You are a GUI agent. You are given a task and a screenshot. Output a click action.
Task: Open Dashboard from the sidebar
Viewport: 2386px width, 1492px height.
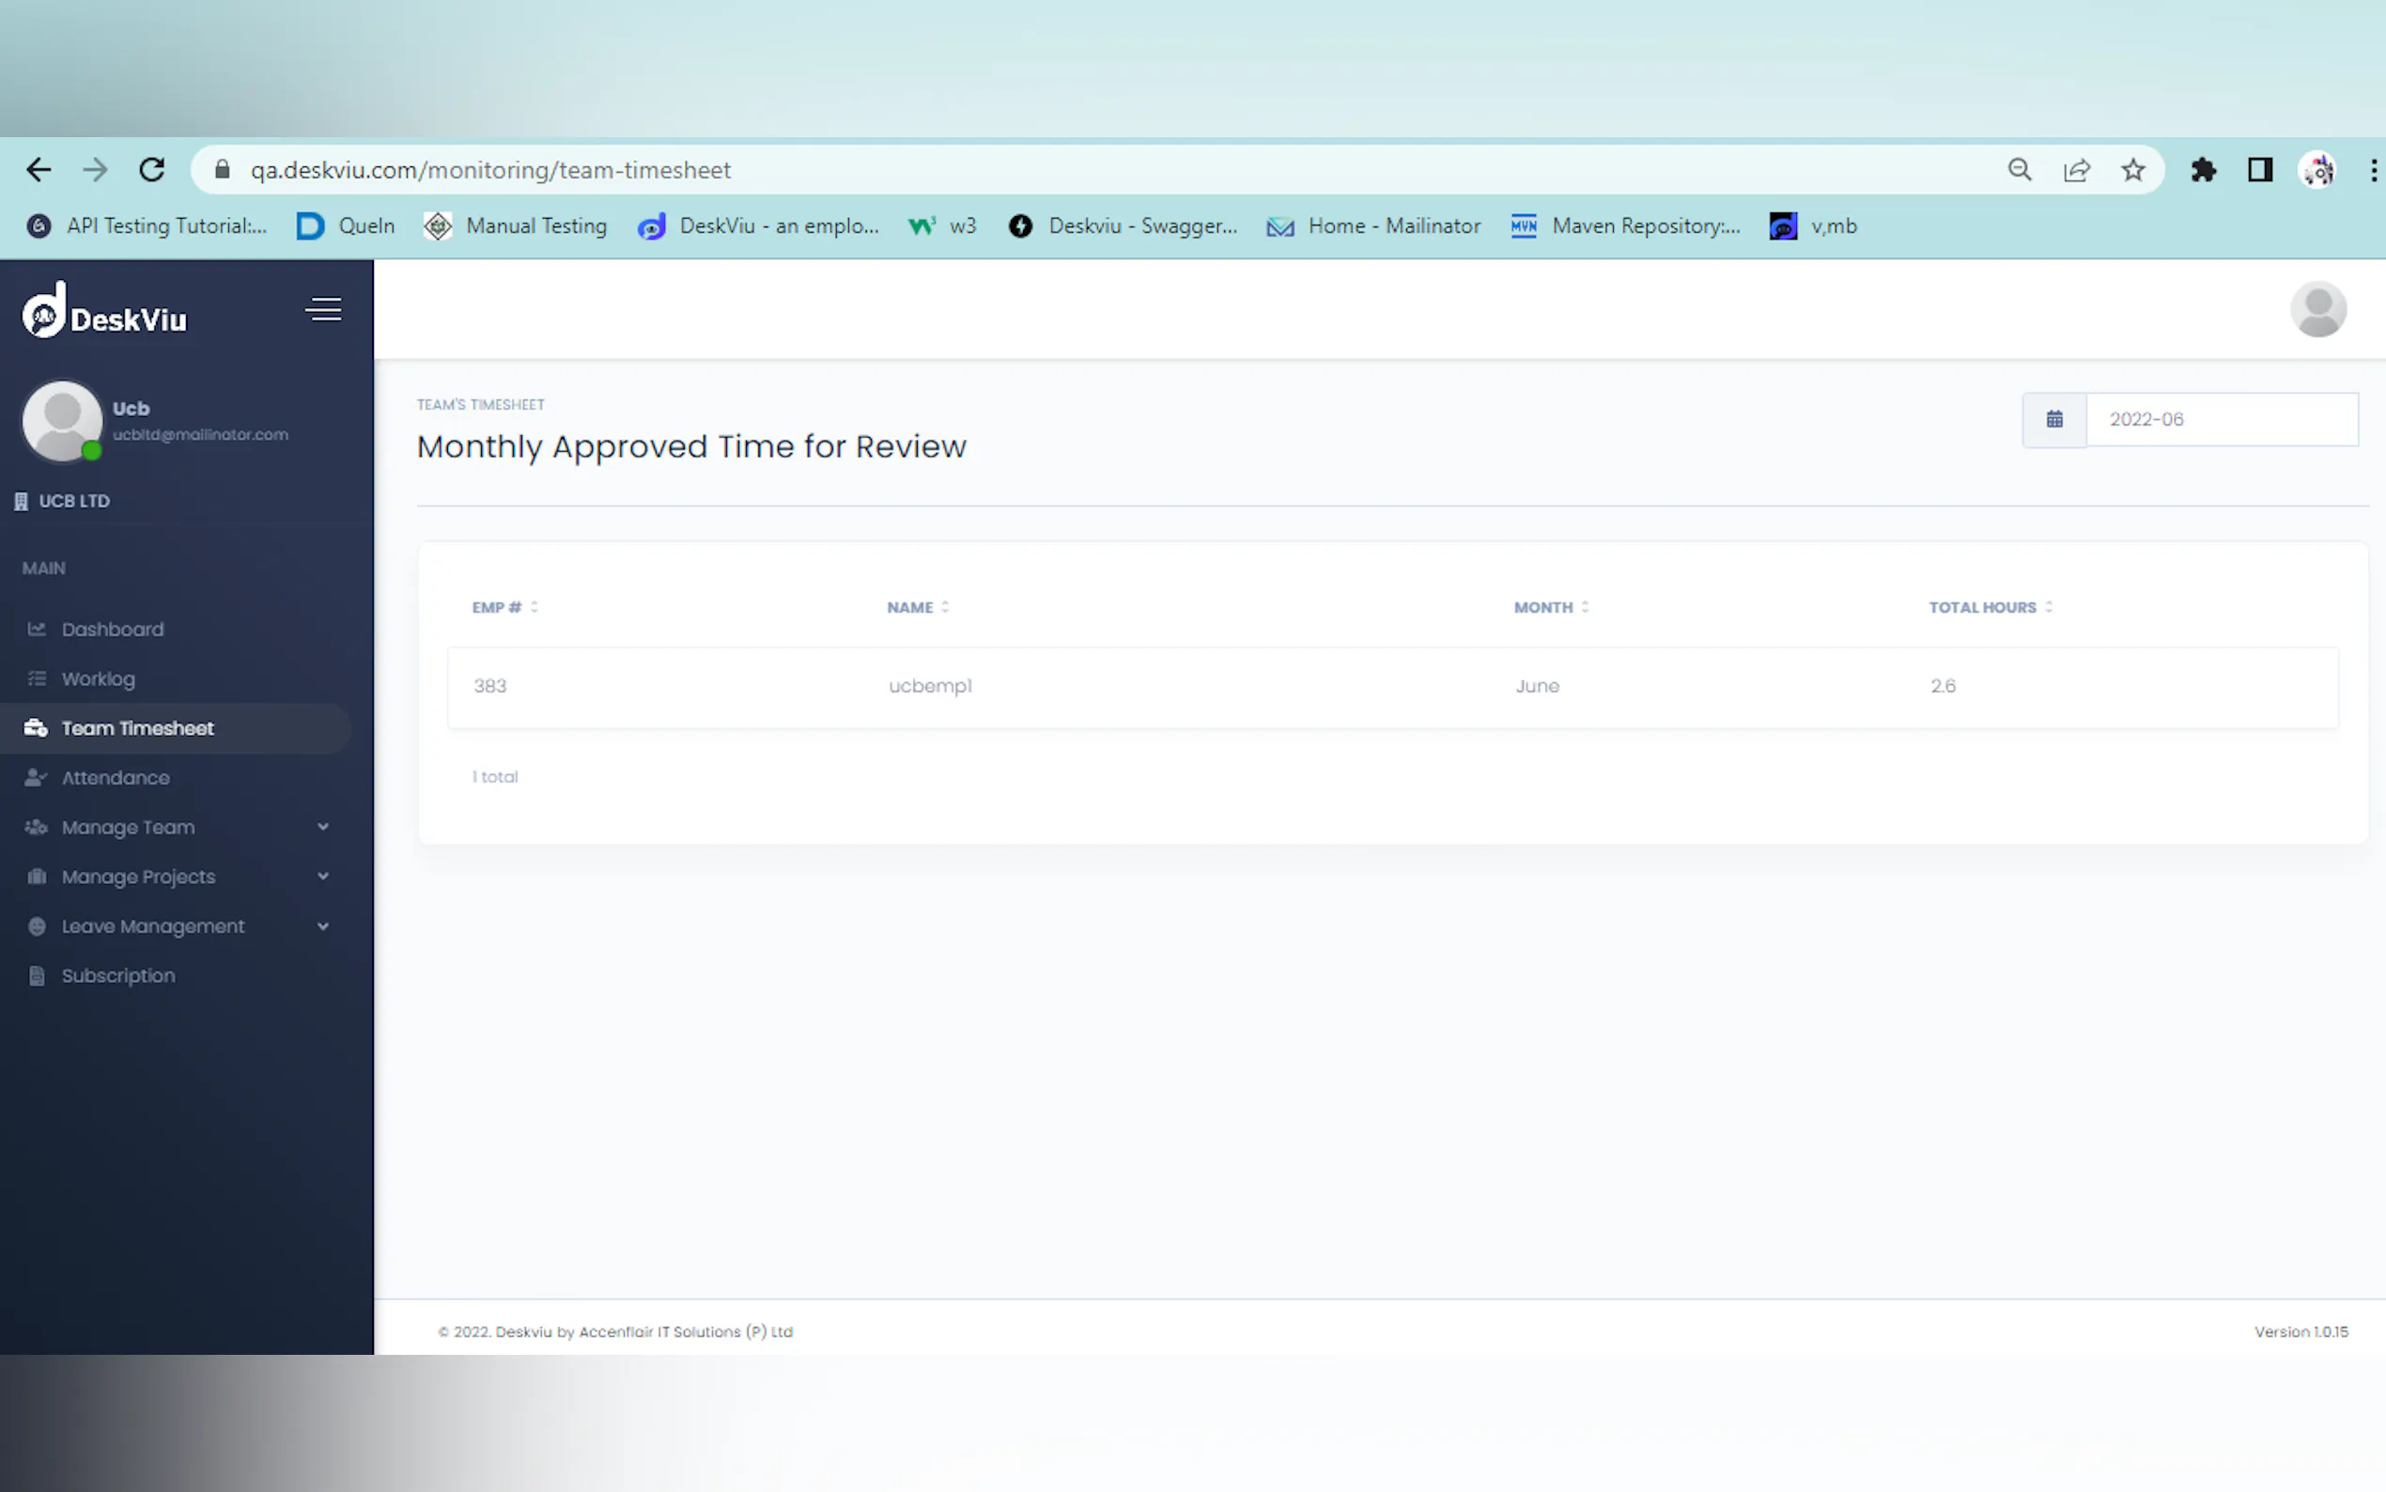pos(113,629)
